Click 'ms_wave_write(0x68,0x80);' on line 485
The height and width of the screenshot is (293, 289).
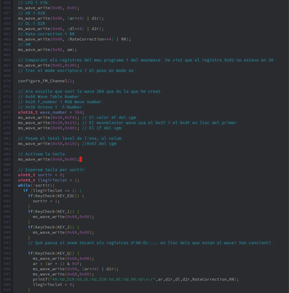[48, 160]
